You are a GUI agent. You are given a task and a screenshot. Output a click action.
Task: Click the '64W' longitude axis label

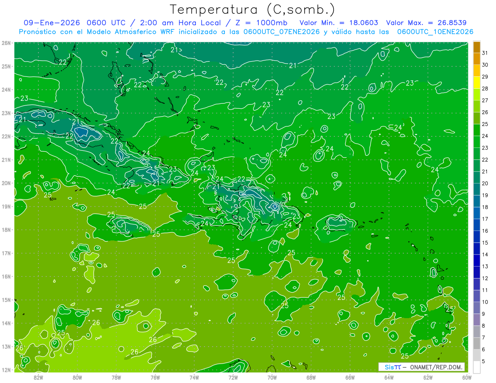tap(389, 377)
